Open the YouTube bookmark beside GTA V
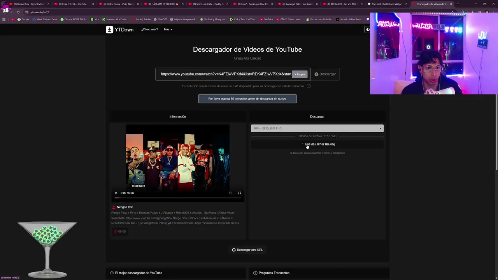Image resolution: width=498 pixels, height=280 pixels. pos(267,19)
